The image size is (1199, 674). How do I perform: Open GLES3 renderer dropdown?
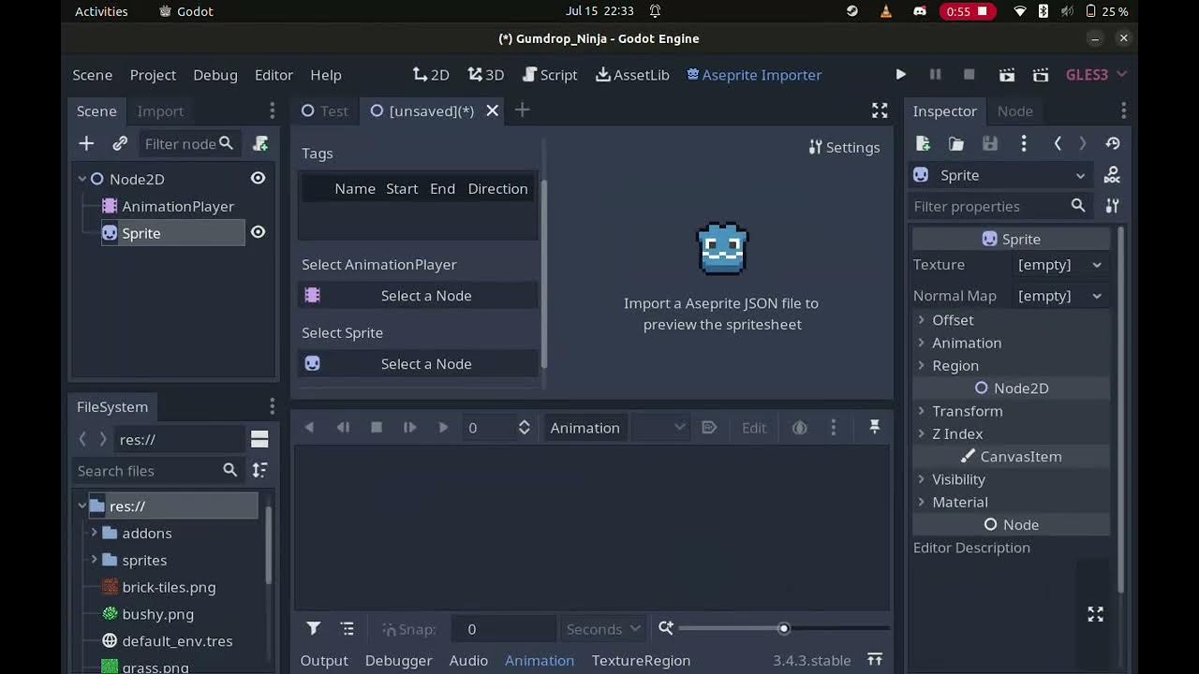coord(1096,75)
